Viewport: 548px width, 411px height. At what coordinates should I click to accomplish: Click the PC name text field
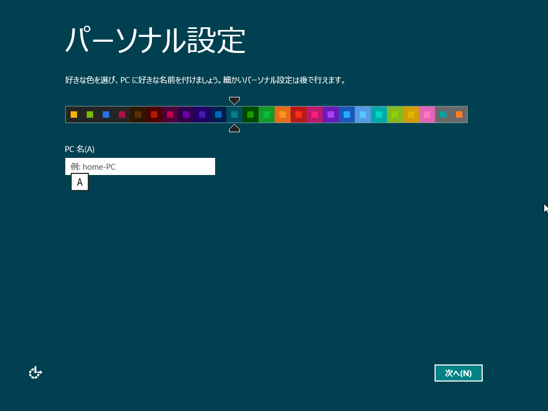coord(140,166)
